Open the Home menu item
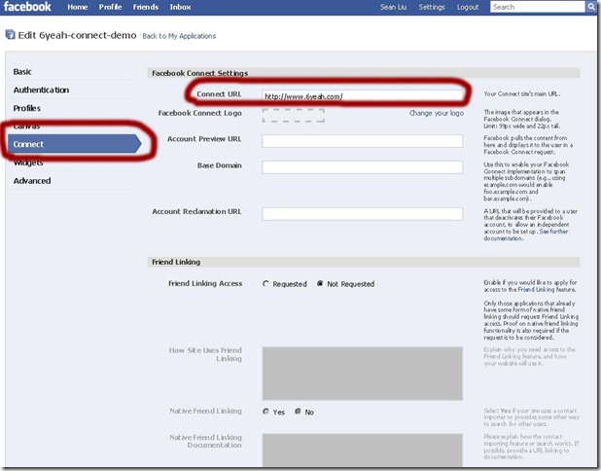Image resolution: width=601 pixels, height=471 pixels. click(x=78, y=7)
